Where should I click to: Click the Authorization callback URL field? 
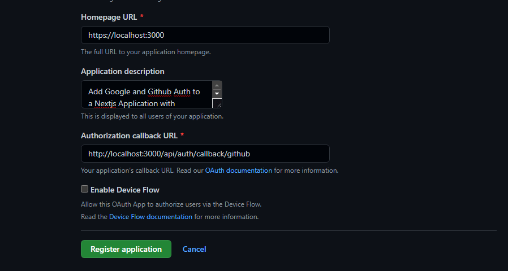pos(205,154)
